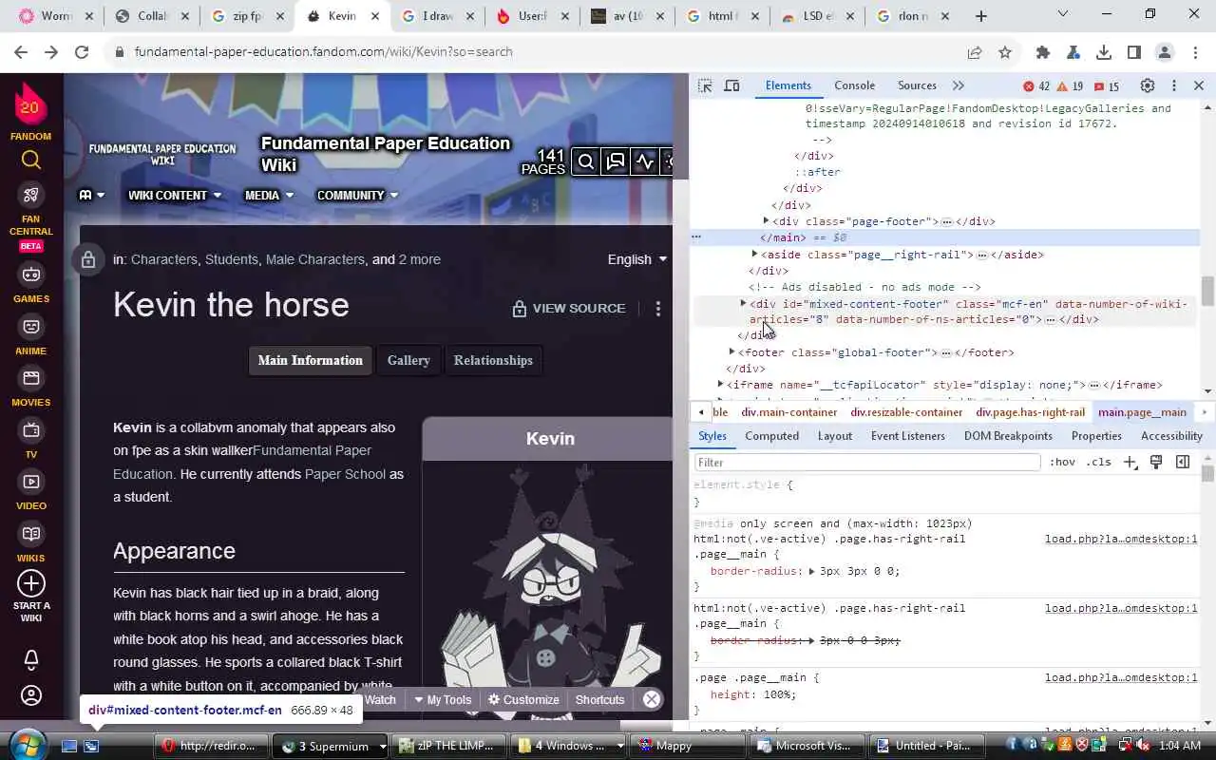
Task: Expand the div class page-footer node
Action: [767, 220]
